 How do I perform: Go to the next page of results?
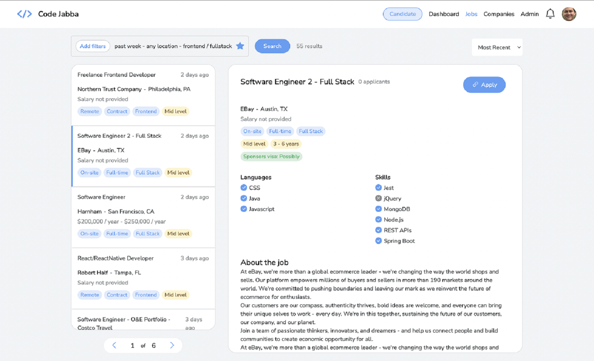[172, 345]
